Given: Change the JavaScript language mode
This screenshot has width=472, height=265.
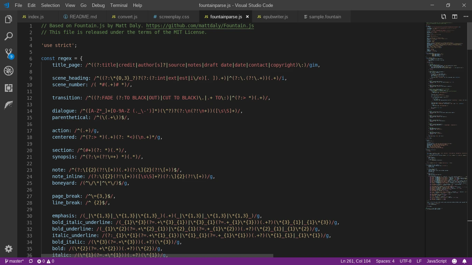Looking at the screenshot, I should tap(436, 261).
